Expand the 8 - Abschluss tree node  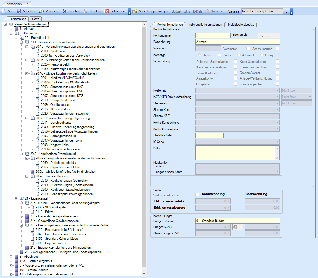(x=11, y=257)
